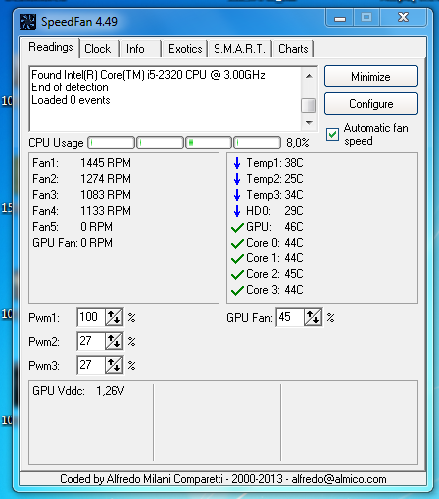Viewport: 439px width, 499px height.
Task: Click the GPU Fan up/down stepper arrows
Action: (313, 317)
